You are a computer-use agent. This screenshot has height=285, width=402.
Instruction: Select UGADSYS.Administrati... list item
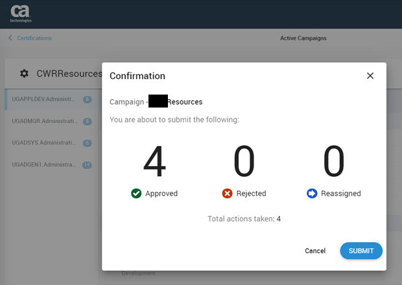click(44, 143)
